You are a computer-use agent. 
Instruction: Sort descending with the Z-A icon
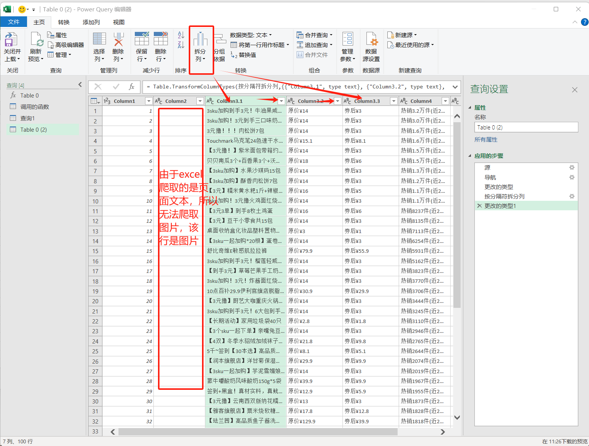(181, 45)
